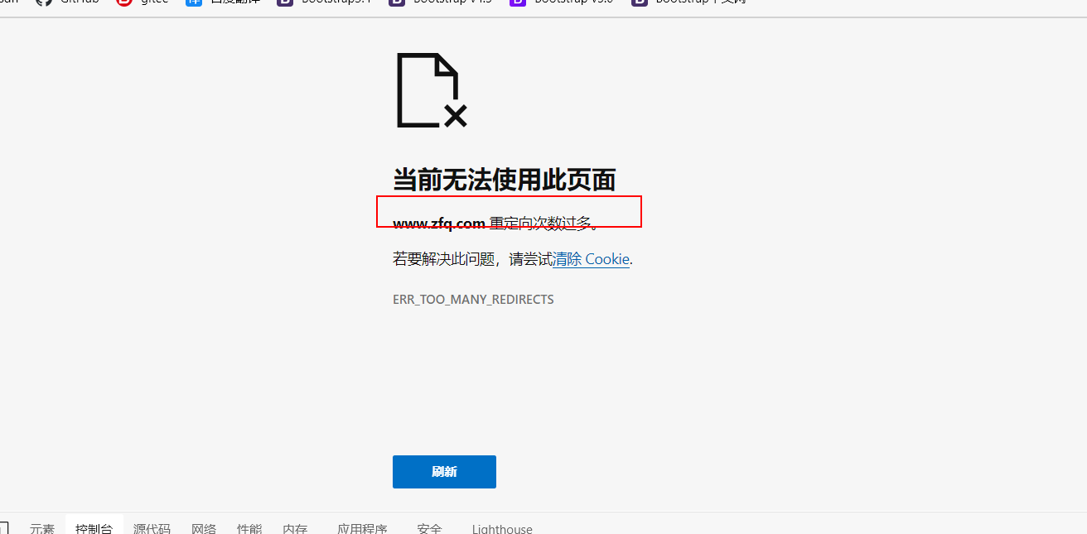Switch to the 元素 DevTools tab

[42, 528]
